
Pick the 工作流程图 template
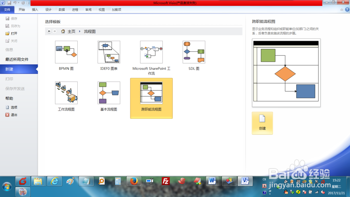[x=66, y=97]
